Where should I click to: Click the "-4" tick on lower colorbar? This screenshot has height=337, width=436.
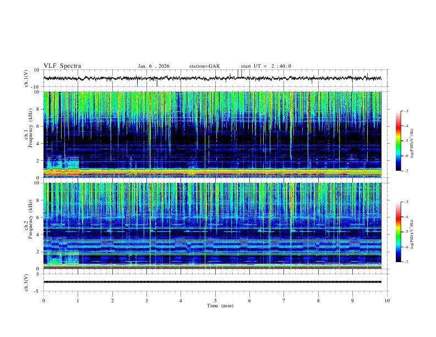pos(406,217)
